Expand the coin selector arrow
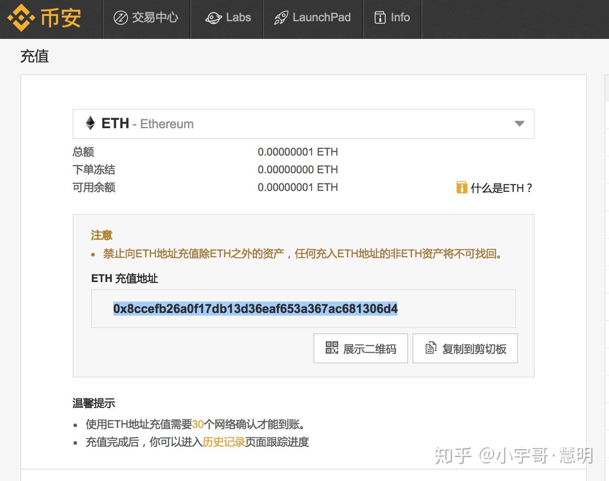 [519, 124]
